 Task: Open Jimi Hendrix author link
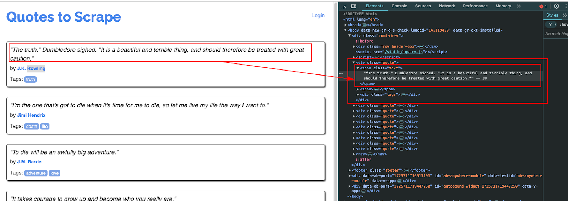[x=31, y=115]
